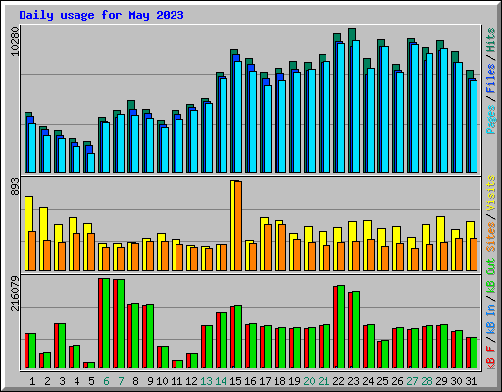Screen dimensions: 502x392
Task: Click day label 18 on the x-axis
Action: pos(279,381)
